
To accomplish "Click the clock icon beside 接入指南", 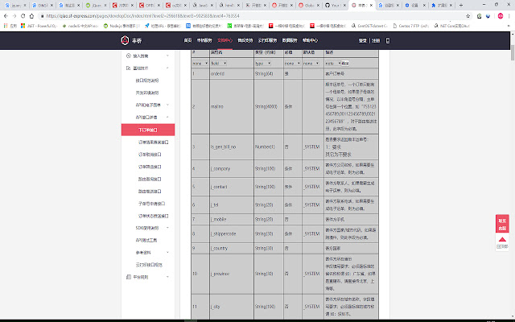I will coord(129,56).
